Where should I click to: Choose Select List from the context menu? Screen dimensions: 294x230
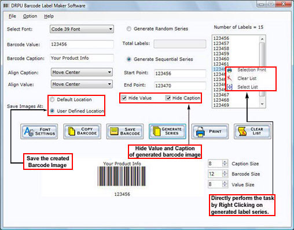(x=248, y=87)
